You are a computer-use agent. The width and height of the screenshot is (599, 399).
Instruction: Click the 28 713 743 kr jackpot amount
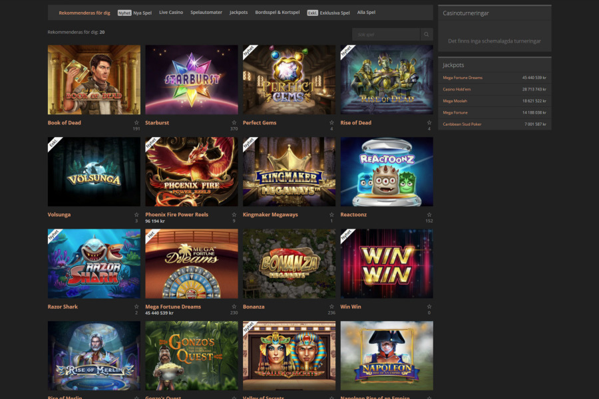click(534, 89)
